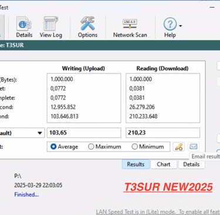The height and width of the screenshot is (215, 220).
Task: Switch to the Details tab below results
Action: 191,164
